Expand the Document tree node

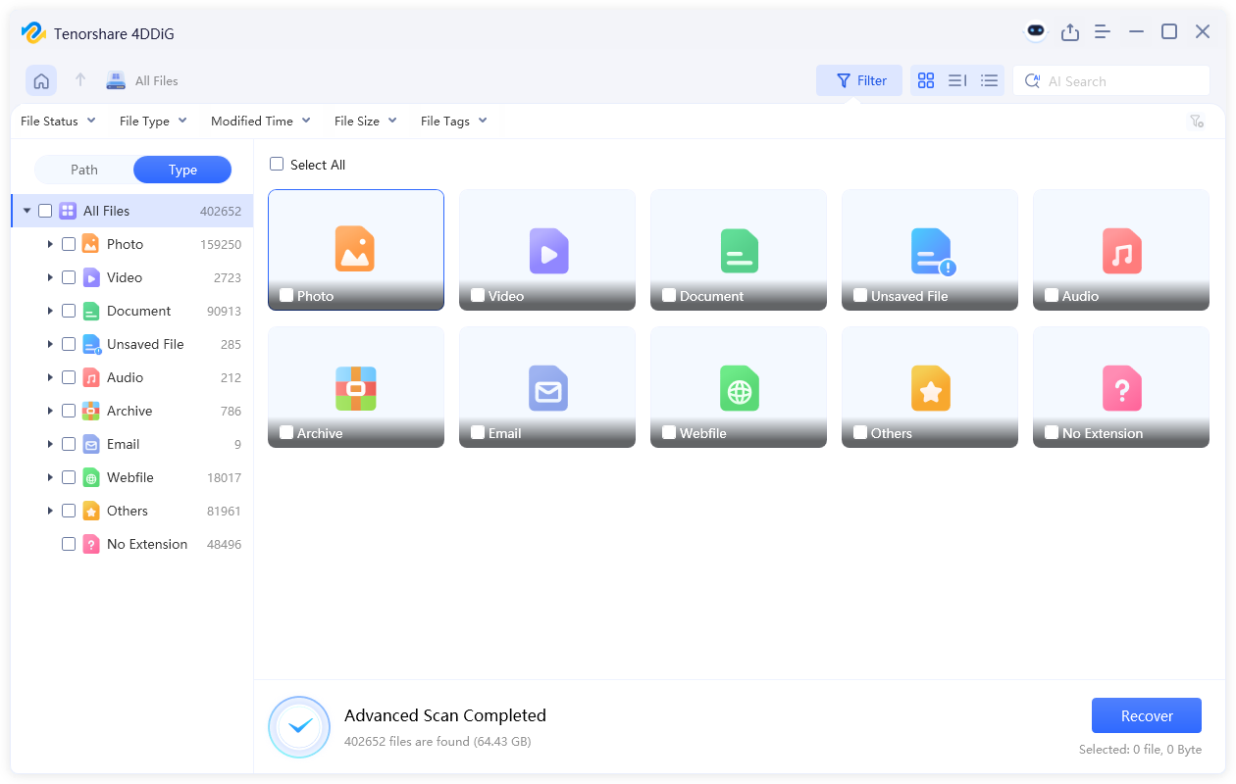tap(51, 311)
